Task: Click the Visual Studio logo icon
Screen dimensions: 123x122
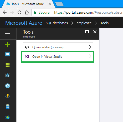Action: (27, 57)
